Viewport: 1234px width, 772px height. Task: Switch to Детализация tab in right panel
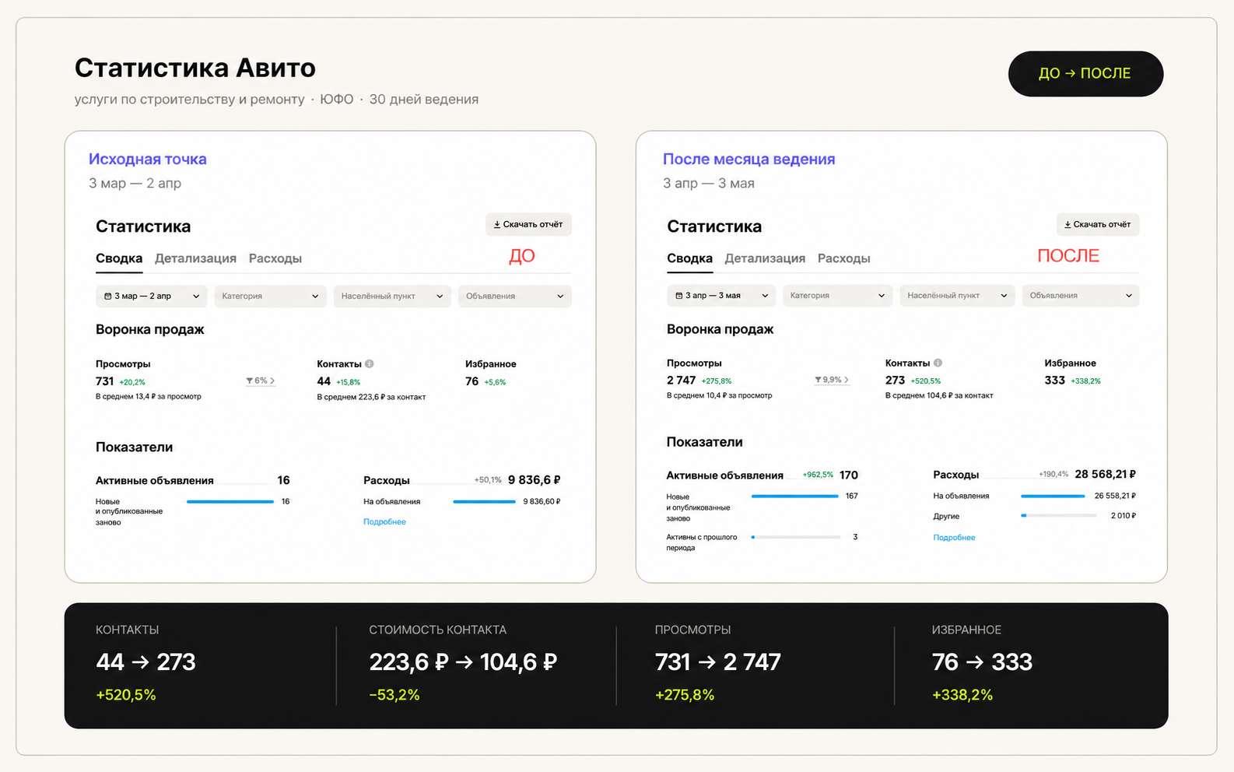pyautogui.click(x=765, y=258)
